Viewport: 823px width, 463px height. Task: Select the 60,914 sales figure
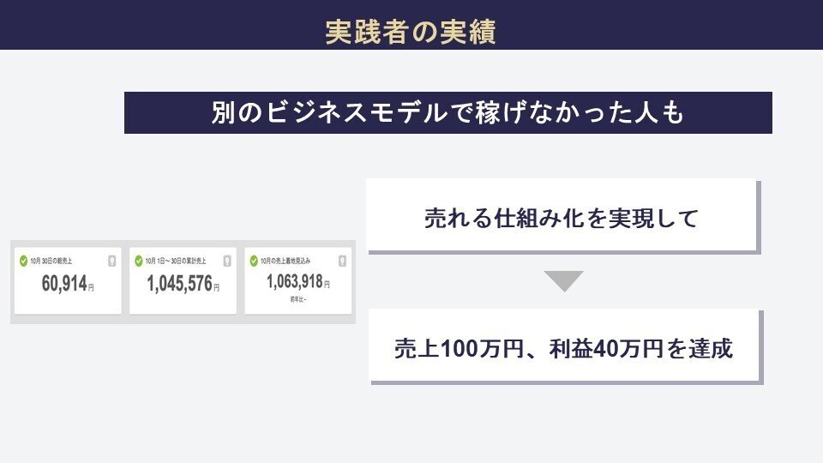63,285
